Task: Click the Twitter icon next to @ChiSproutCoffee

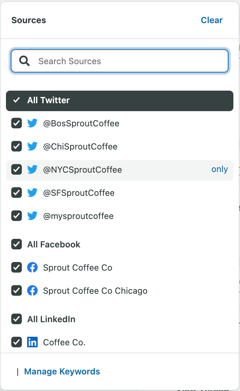Action: coord(32,146)
